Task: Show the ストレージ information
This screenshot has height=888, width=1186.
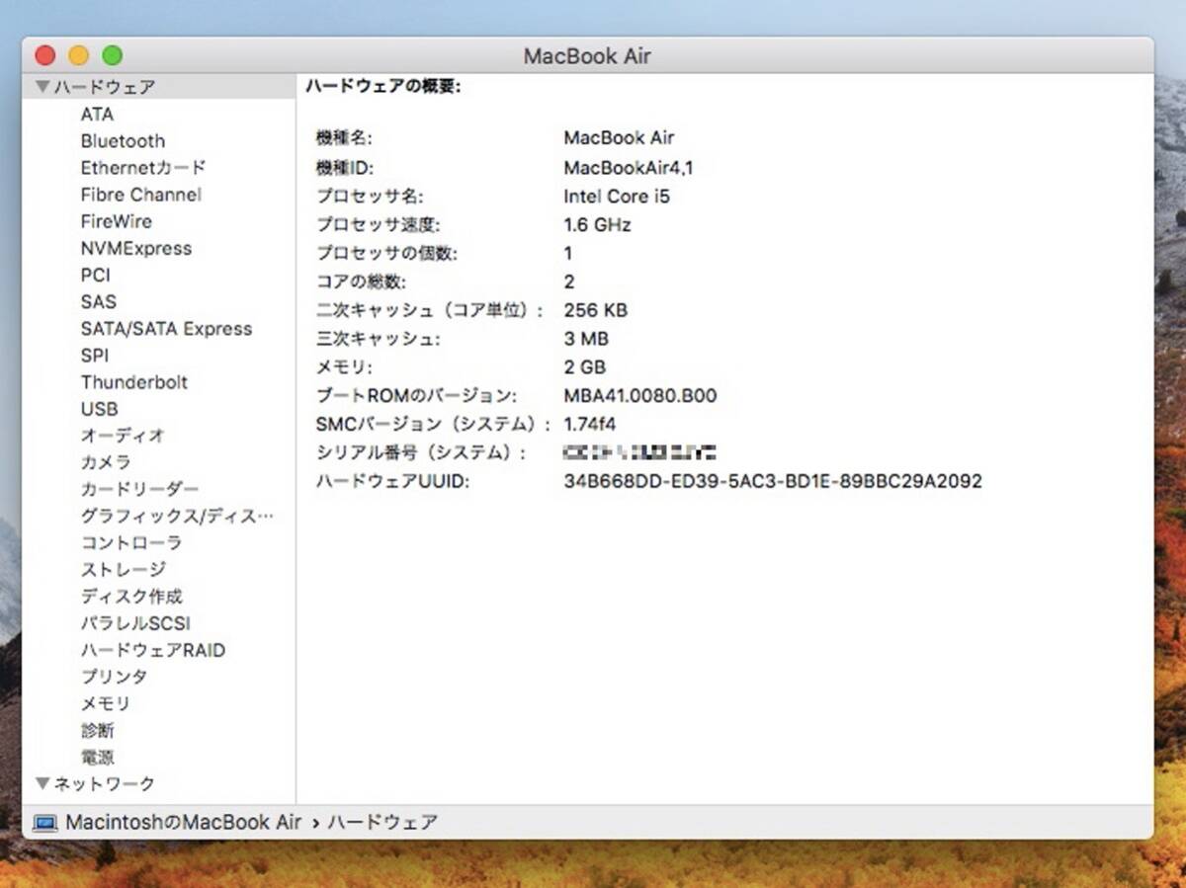Action: click(123, 570)
